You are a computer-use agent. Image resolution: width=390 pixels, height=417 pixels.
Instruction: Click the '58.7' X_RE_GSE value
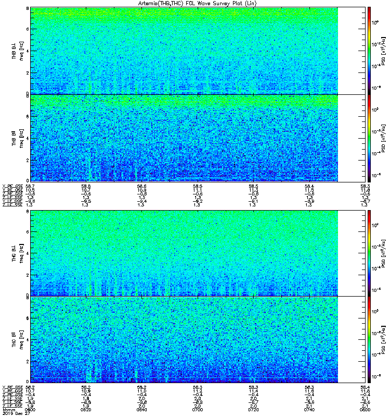30,187
